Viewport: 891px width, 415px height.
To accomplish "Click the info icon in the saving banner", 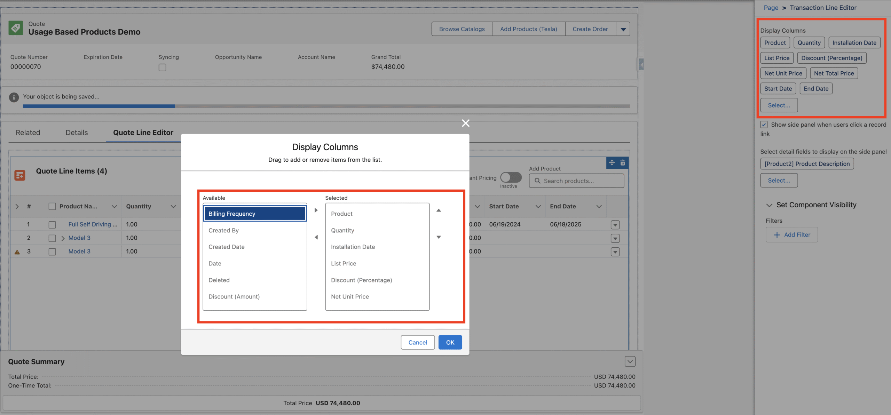I will (x=14, y=97).
